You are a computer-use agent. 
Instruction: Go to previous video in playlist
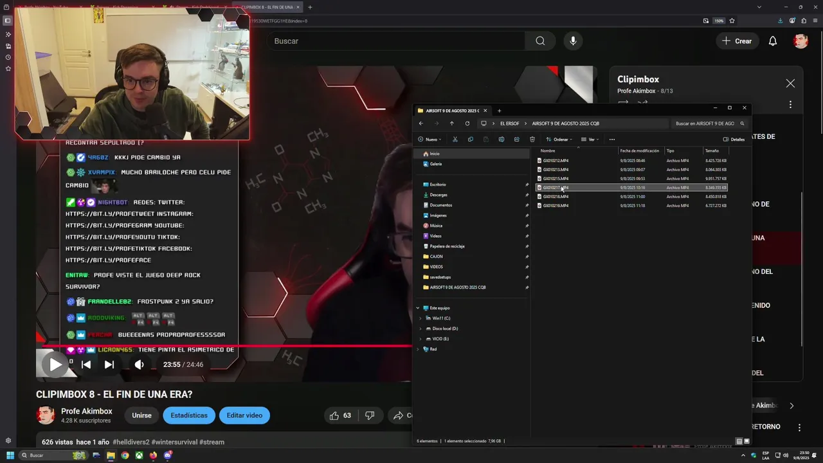pos(86,365)
